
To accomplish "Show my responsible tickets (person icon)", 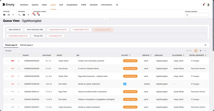I will (x=39, y=15).
